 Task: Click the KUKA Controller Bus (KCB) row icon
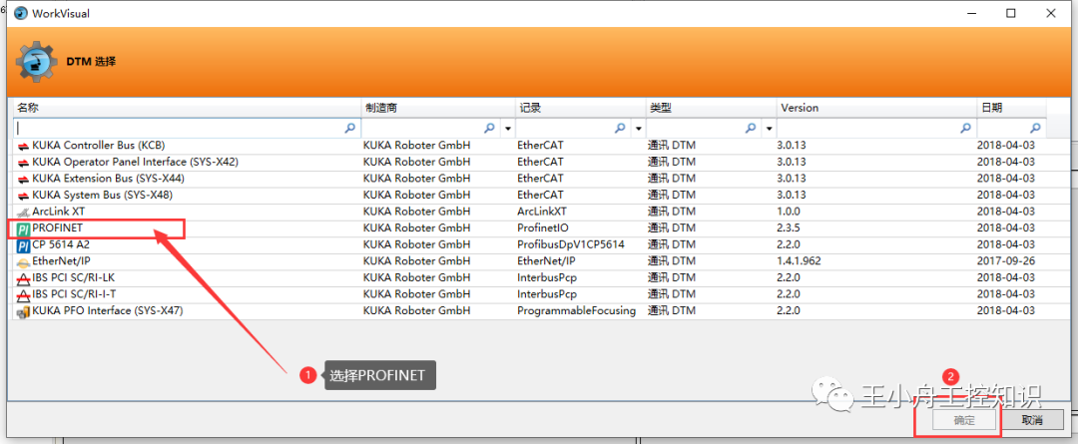pyautogui.click(x=23, y=146)
